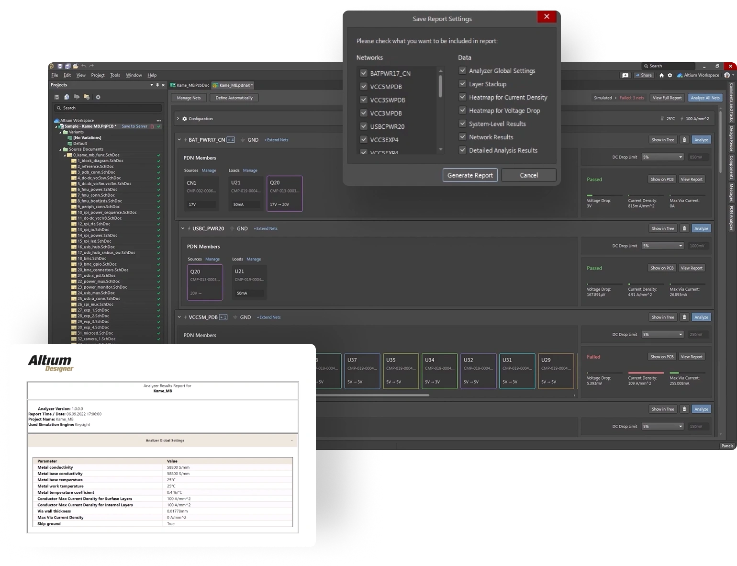This screenshot has height=566, width=737.
Task: Uncheck the BATPWR17_CN network checkbox
Action: click(363, 73)
